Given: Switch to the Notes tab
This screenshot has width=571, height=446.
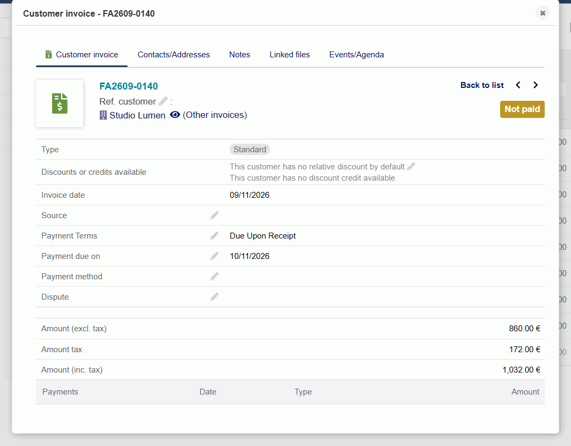Looking at the screenshot, I should point(239,55).
